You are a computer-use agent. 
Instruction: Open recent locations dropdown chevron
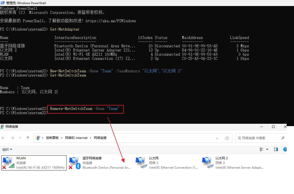click(x=20, y=138)
